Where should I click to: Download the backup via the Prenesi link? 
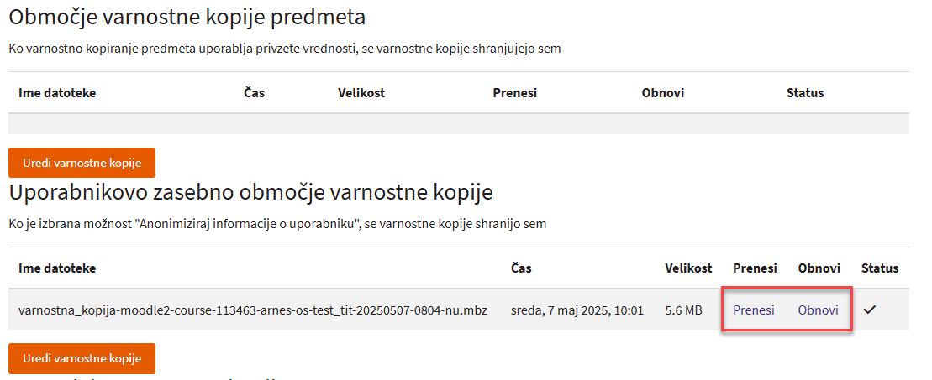(754, 310)
